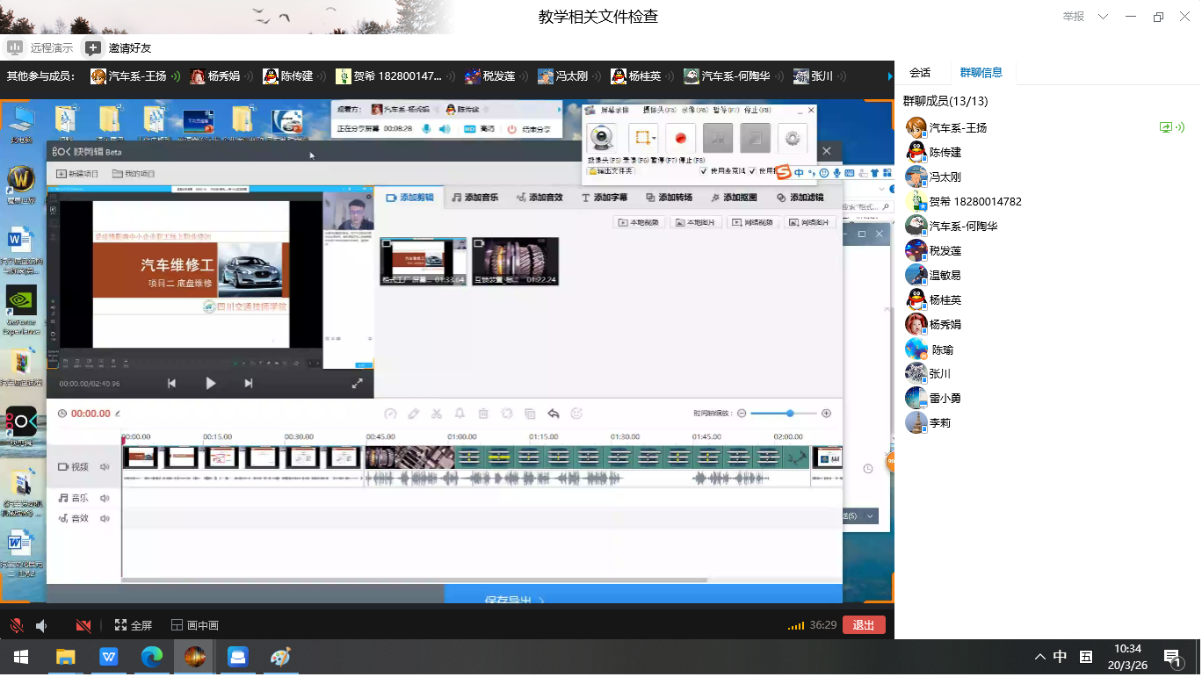Launch Microsoft Edge from the taskbar
Screen dimensions: 1202x677
coord(152,657)
